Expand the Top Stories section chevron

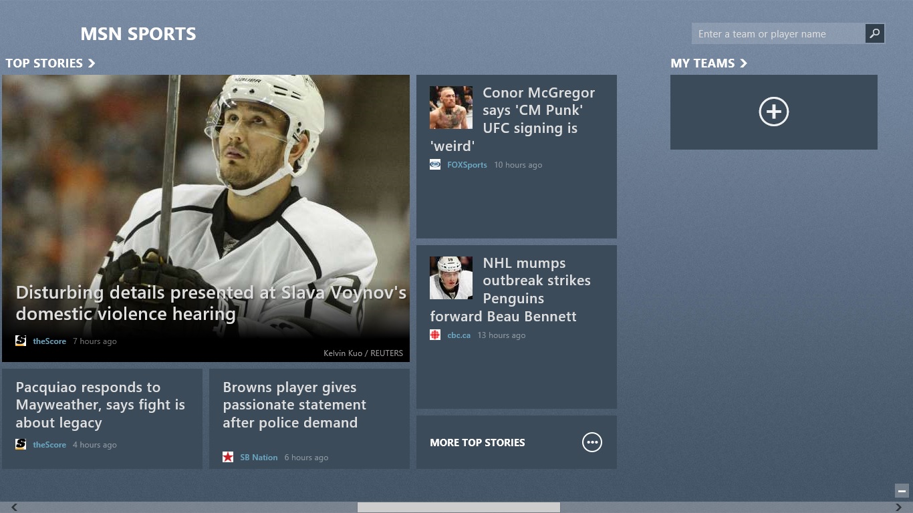(x=92, y=63)
